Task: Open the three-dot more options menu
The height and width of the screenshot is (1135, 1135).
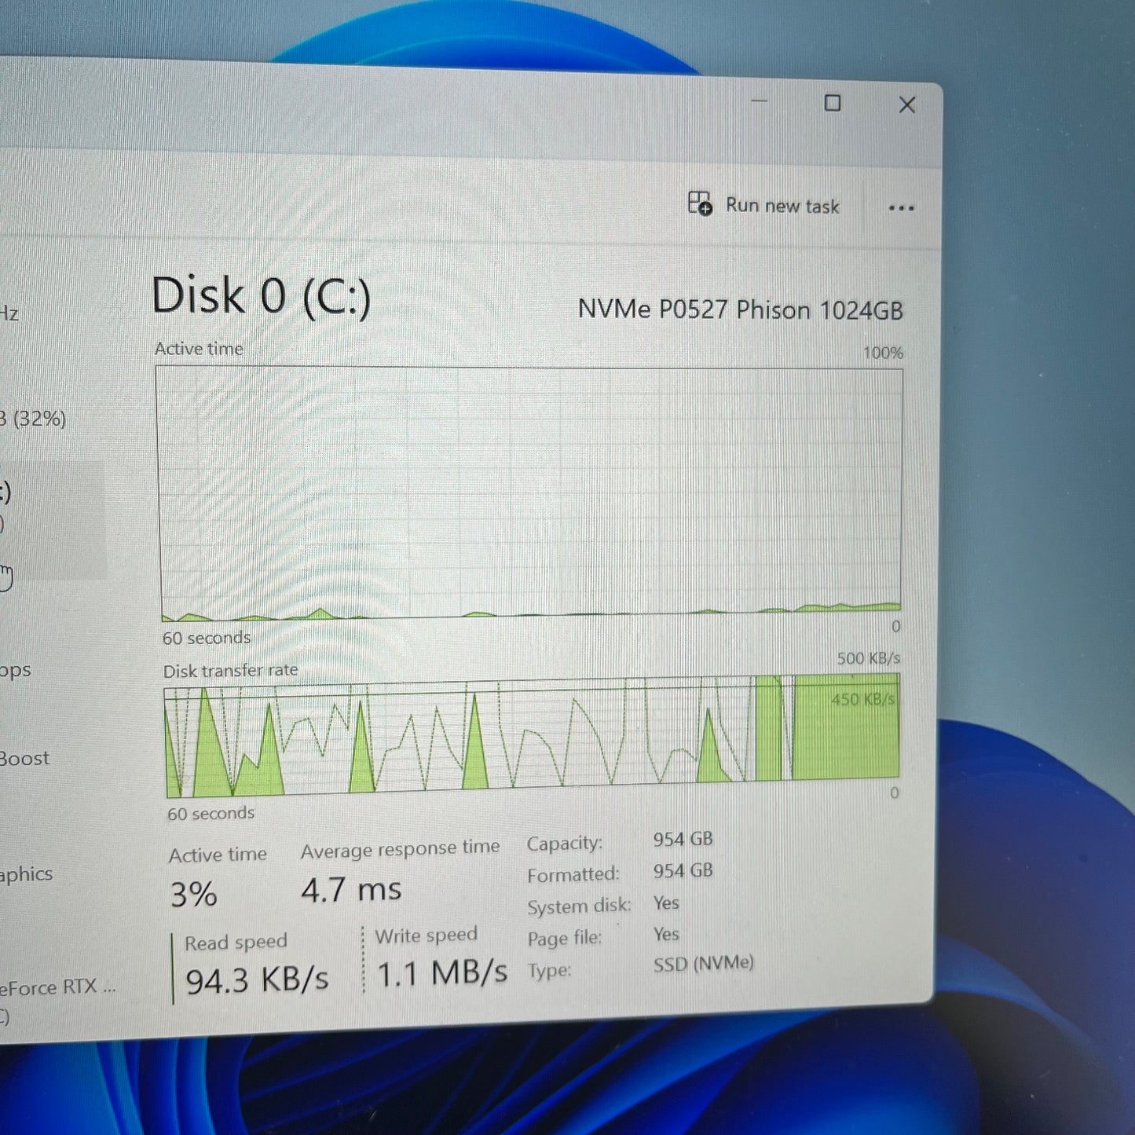Action: click(901, 208)
